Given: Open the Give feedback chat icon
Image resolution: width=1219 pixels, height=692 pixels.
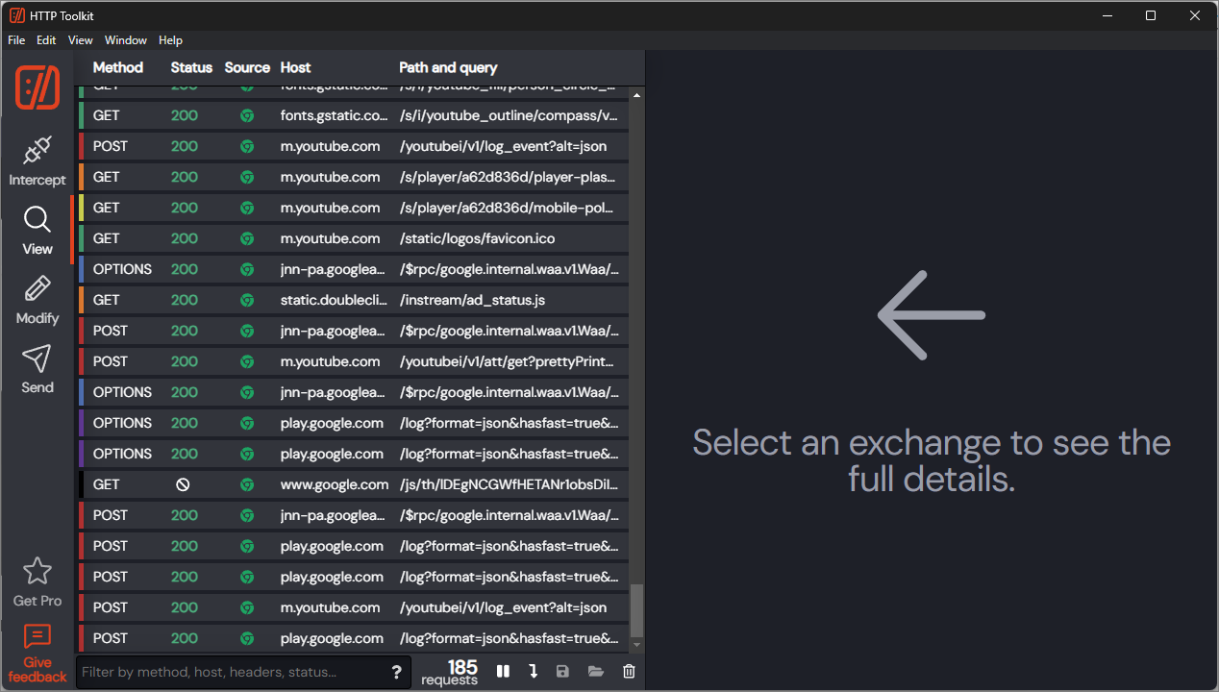Looking at the screenshot, I should [37, 636].
